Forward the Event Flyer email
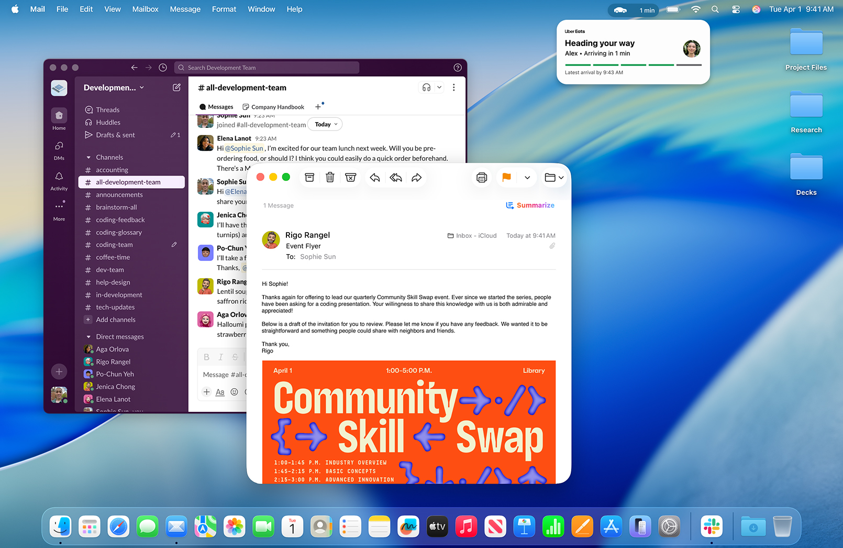843x548 pixels. click(x=416, y=178)
